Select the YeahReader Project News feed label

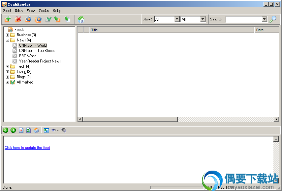(40, 61)
